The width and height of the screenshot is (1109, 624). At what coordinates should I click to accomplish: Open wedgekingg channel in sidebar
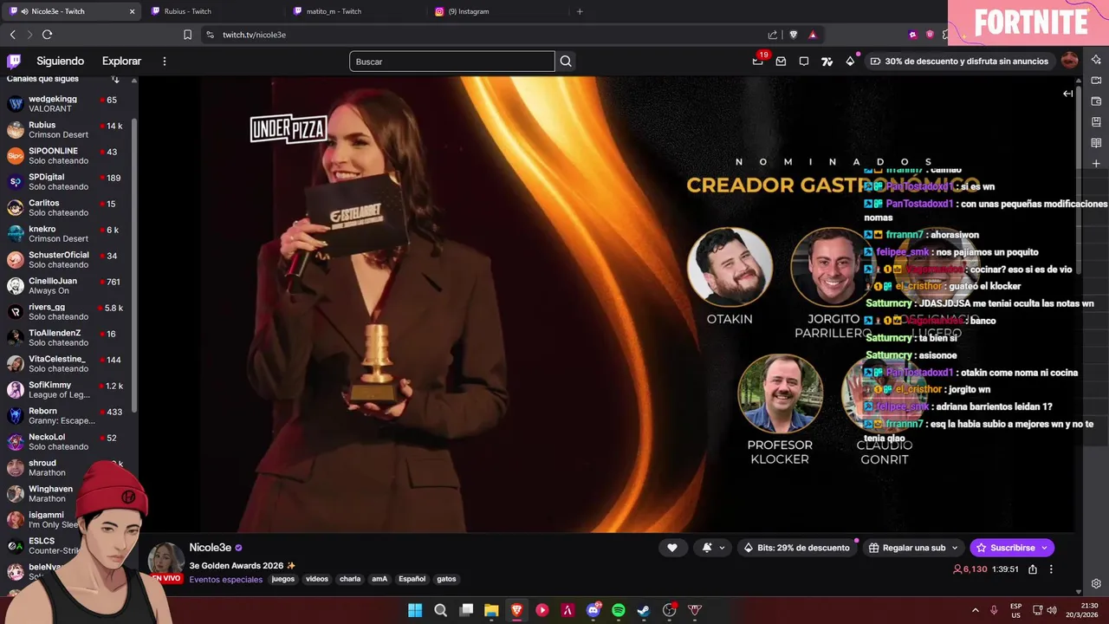pos(67,104)
